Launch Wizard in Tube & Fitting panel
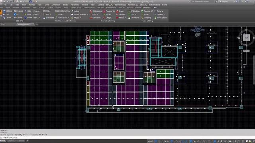Image resolution: width=255 pixels, height=143 pixels. tap(145, 14)
